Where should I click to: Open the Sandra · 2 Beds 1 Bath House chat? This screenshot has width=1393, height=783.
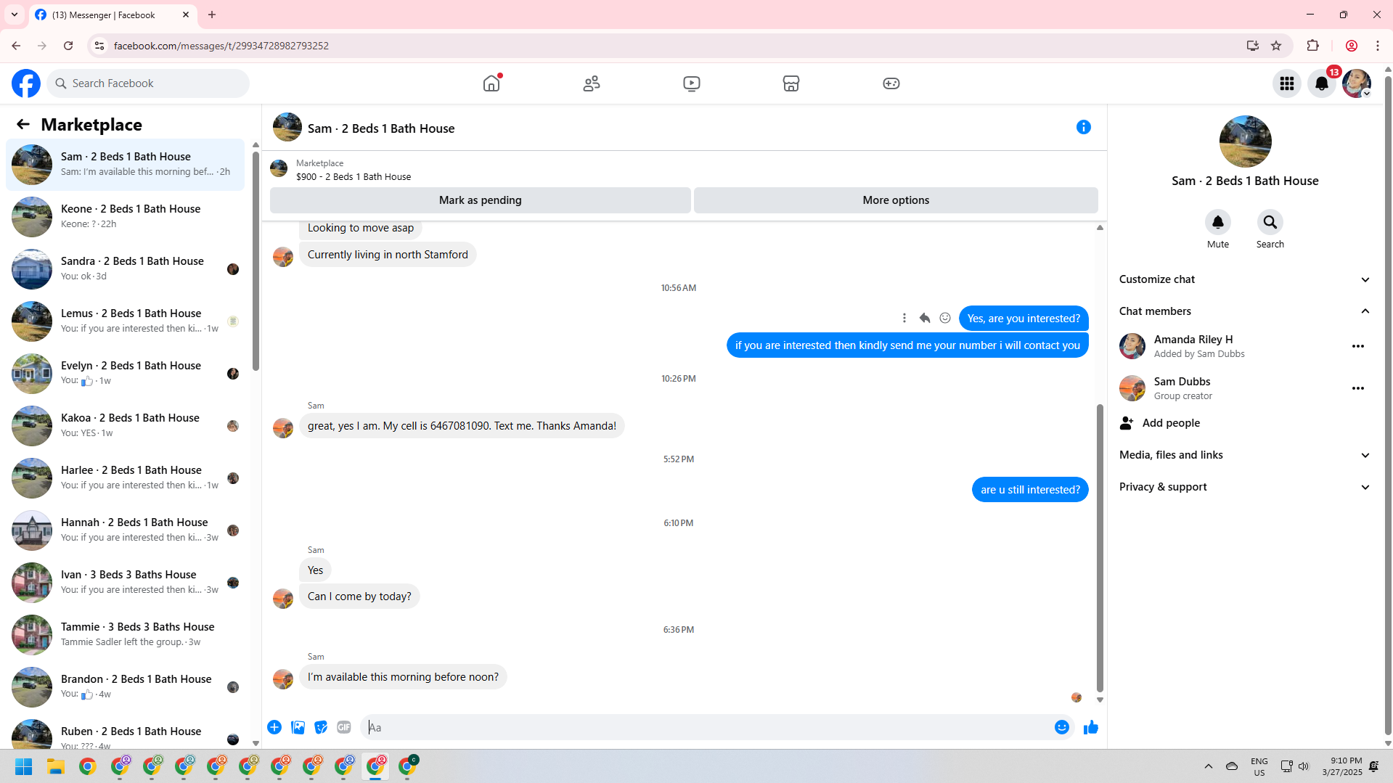(126, 269)
